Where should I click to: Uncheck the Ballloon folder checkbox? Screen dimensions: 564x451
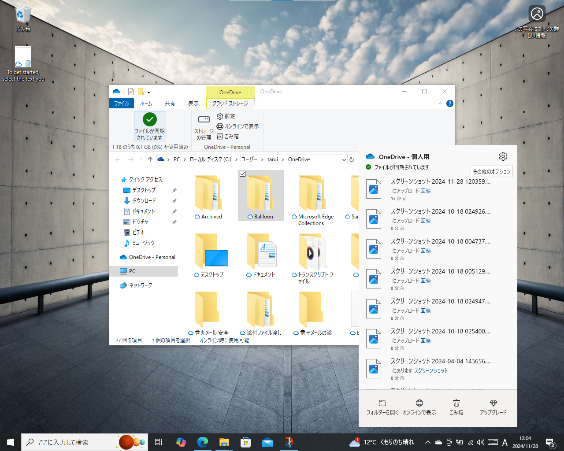[x=243, y=174]
